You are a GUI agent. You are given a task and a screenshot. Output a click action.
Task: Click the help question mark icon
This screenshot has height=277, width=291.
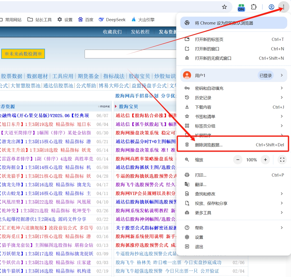187,228
